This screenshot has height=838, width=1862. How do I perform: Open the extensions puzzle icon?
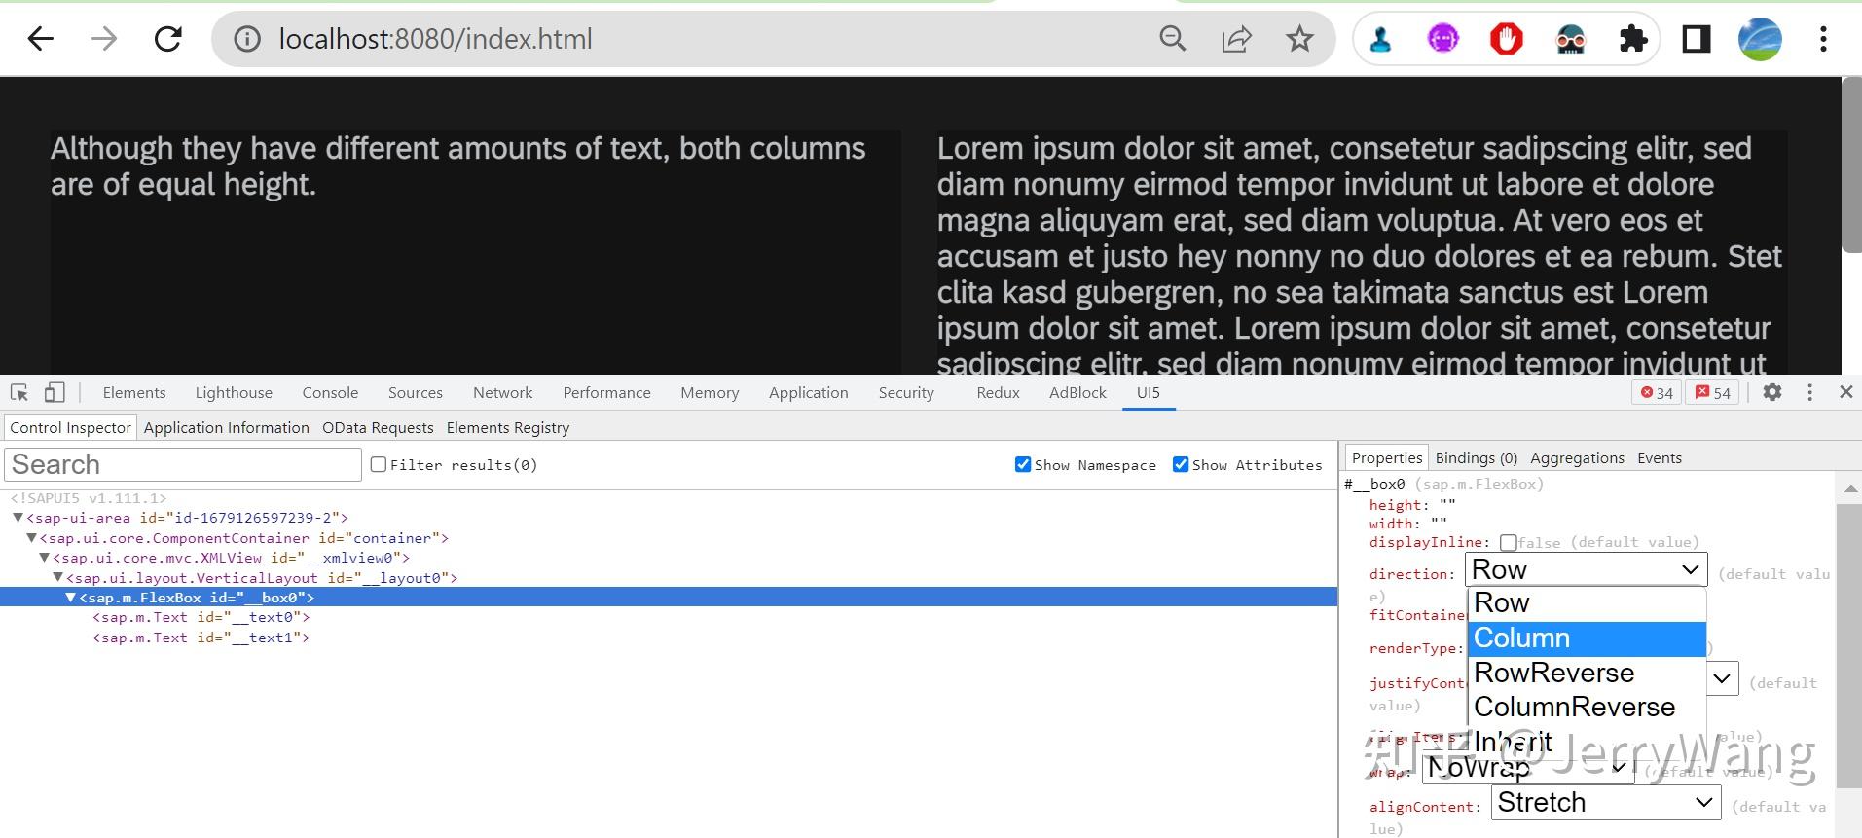(1633, 39)
